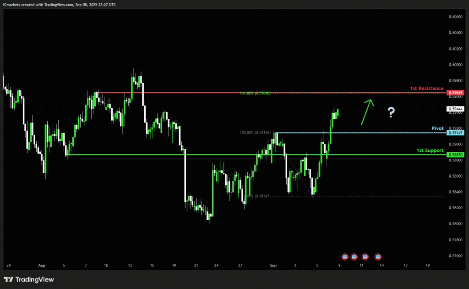
Task: Click the 0.58000 price axis label
Action: pyautogui.click(x=456, y=224)
